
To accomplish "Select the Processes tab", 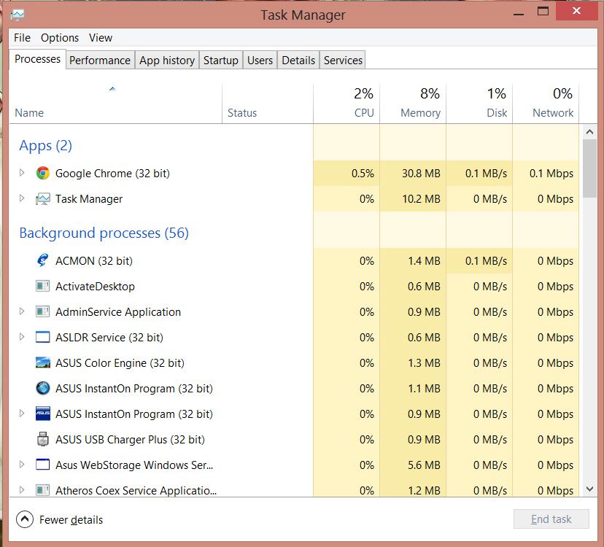I will pyautogui.click(x=37, y=59).
